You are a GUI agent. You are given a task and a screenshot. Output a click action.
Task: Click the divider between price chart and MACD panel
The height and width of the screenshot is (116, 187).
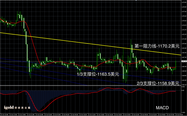click(x=91, y=85)
